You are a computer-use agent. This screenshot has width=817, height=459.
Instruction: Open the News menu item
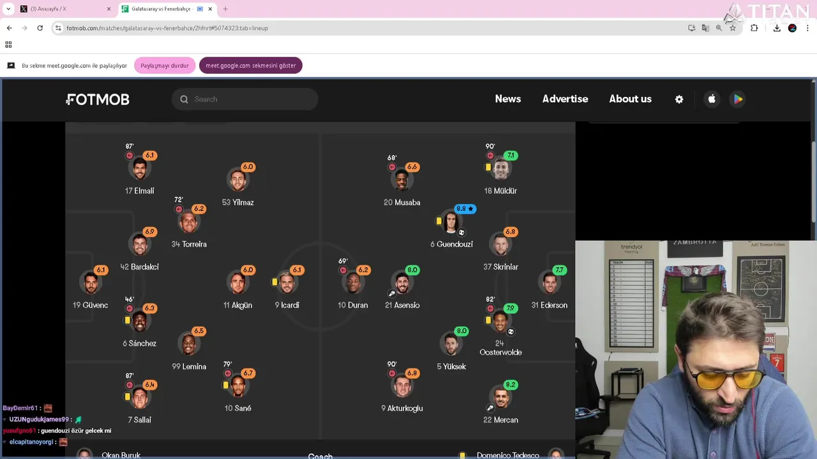click(x=508, y=99)
